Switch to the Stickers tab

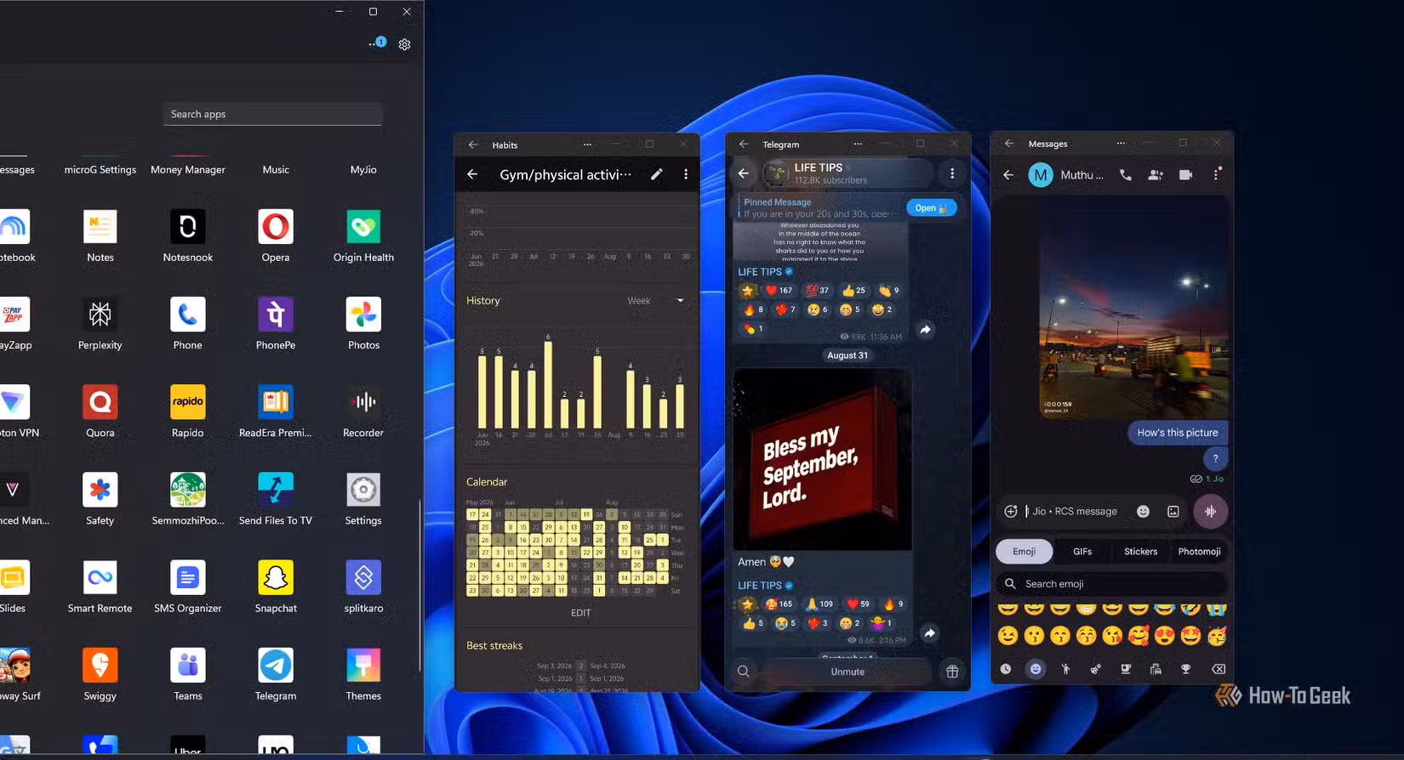pos(1140,552)
